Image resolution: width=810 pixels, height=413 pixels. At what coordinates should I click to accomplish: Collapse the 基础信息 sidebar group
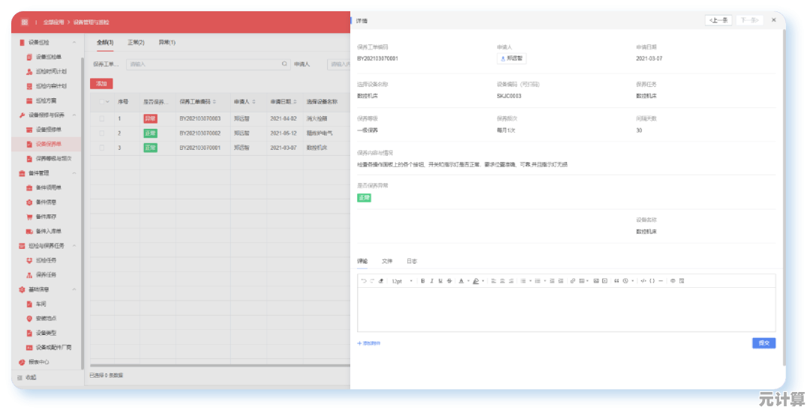pyautogui.click(x=73, y=289)
